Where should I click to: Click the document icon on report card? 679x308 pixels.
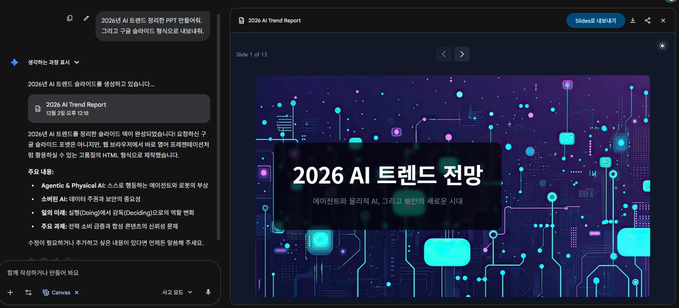pyautogui.click(x=38, y=109)
